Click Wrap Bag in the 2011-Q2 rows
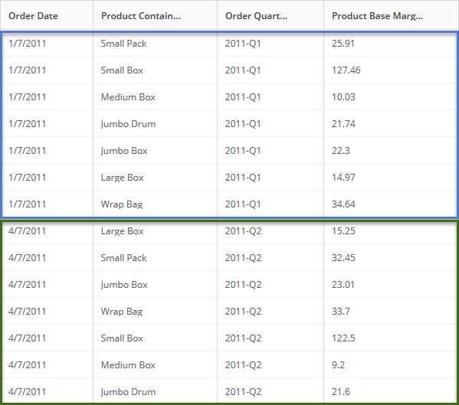The width and height of the screenshot is (459, 405). (x=122, y=311)
